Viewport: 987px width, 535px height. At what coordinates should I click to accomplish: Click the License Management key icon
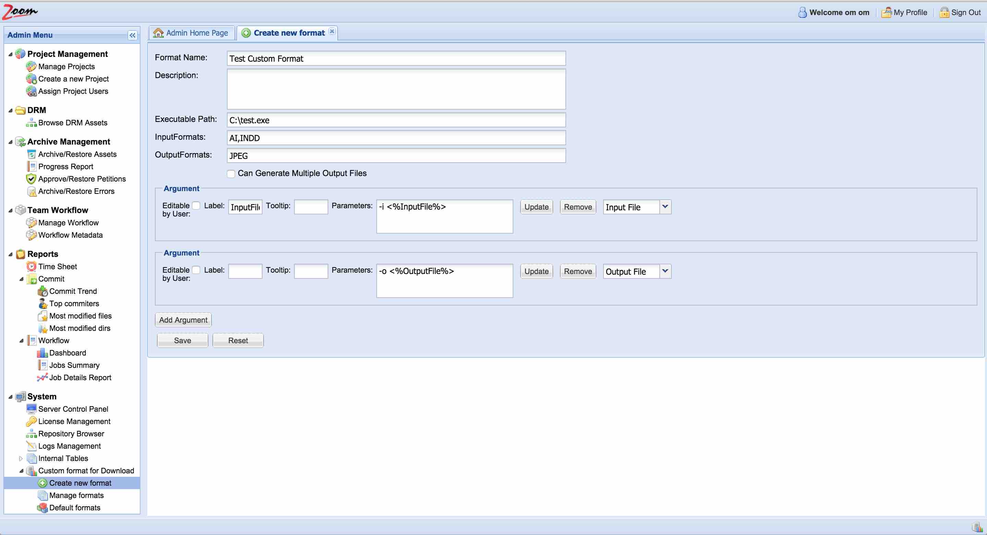click(31, 421)
